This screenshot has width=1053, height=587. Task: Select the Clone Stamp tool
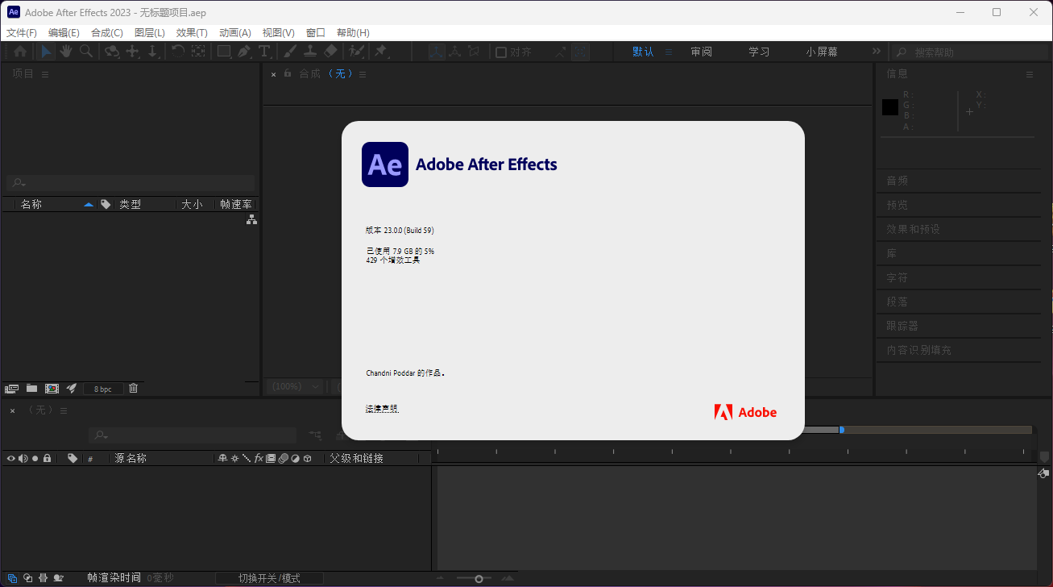coord(309,52)
